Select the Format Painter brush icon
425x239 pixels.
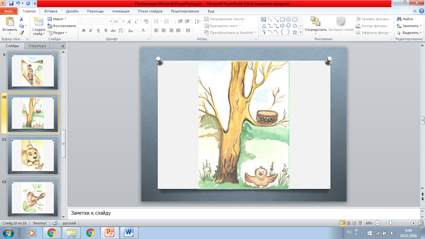pyautogui.click(x=21, y=32)
